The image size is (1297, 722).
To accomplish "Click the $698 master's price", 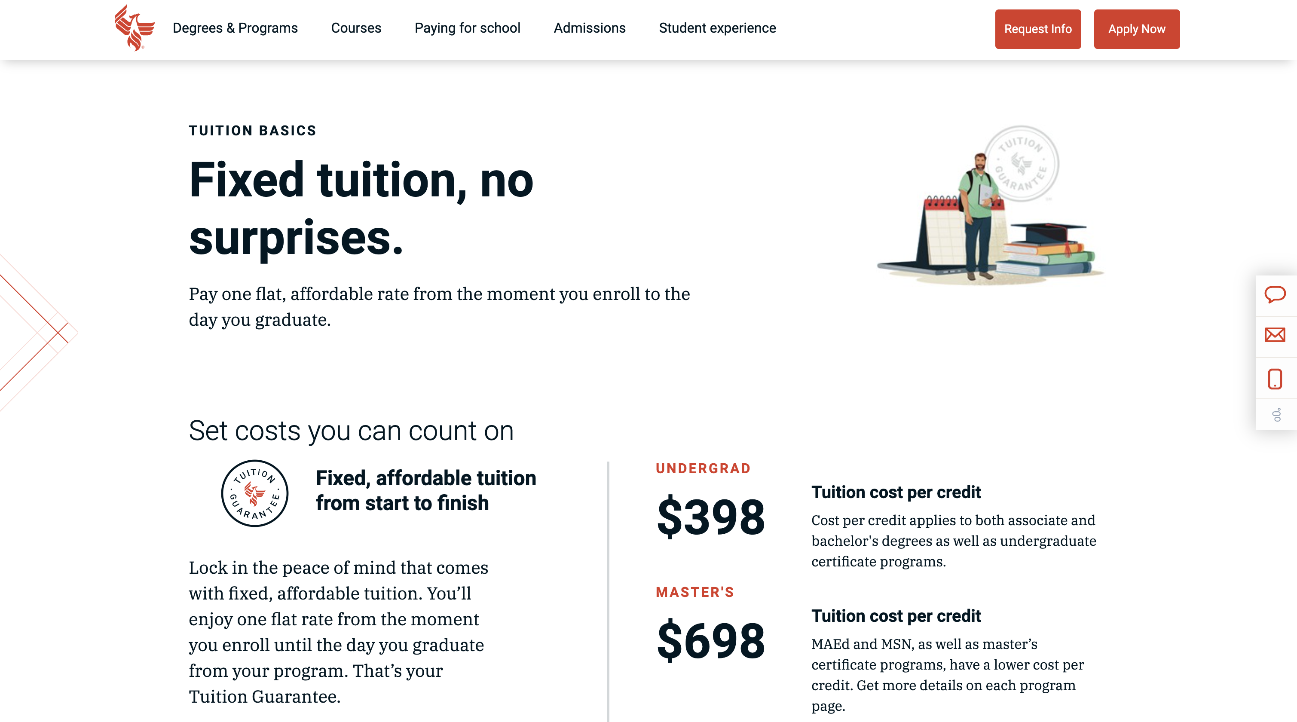I will coord(711,640).
